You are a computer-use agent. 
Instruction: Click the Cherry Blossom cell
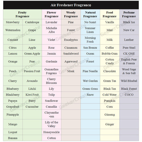(x=51, y=81)
